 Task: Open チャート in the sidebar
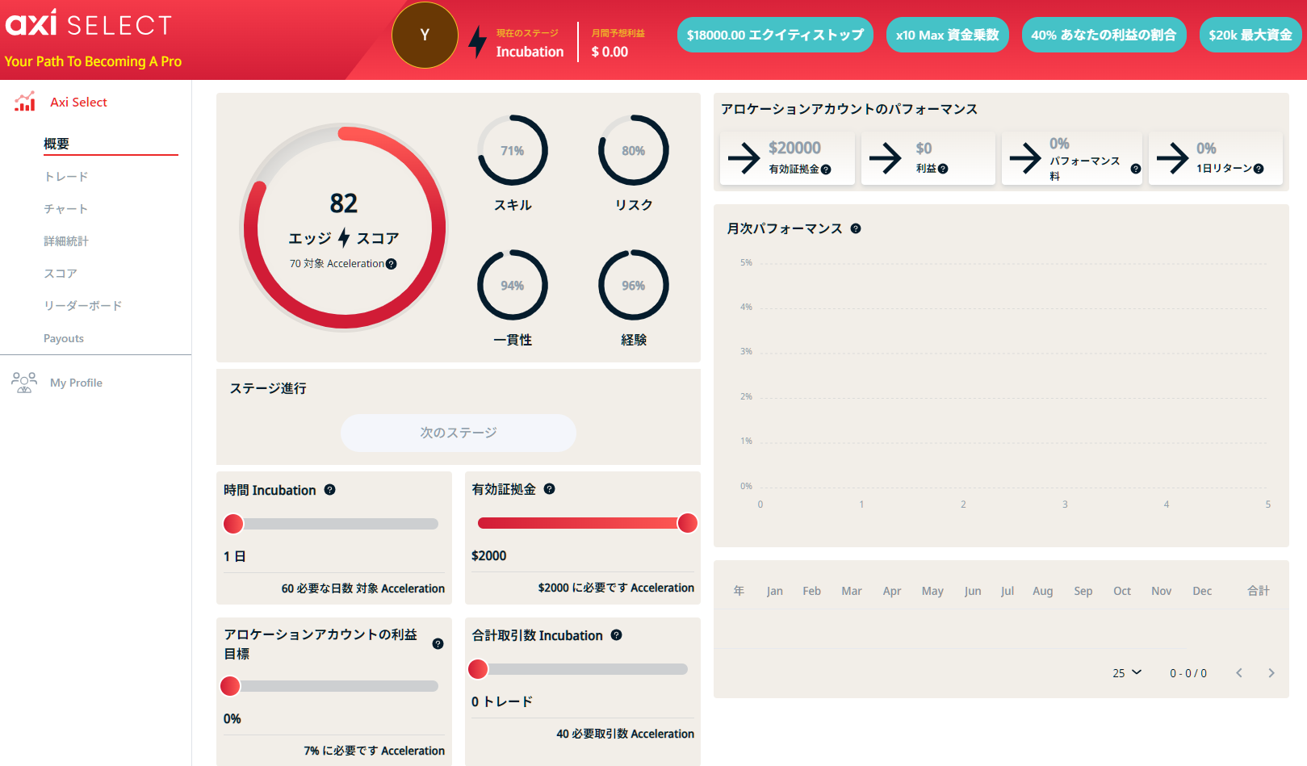(x=66, y=209)
